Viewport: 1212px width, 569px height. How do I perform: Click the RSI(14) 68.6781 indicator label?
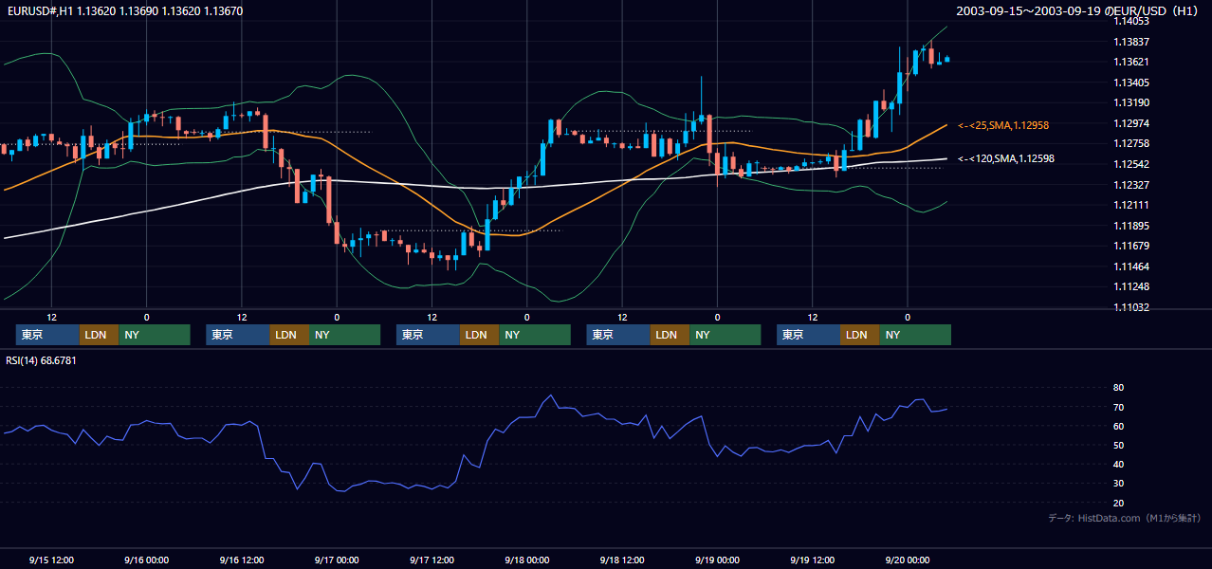(x=41, y=360)
